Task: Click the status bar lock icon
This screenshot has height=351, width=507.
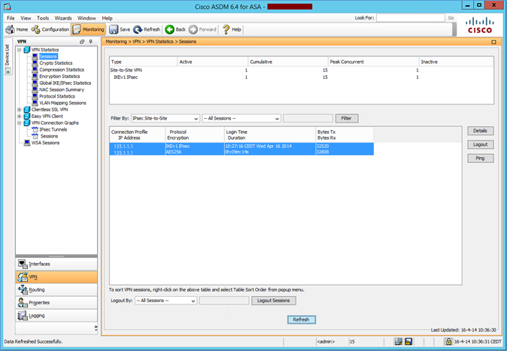Action: point(448,341)
